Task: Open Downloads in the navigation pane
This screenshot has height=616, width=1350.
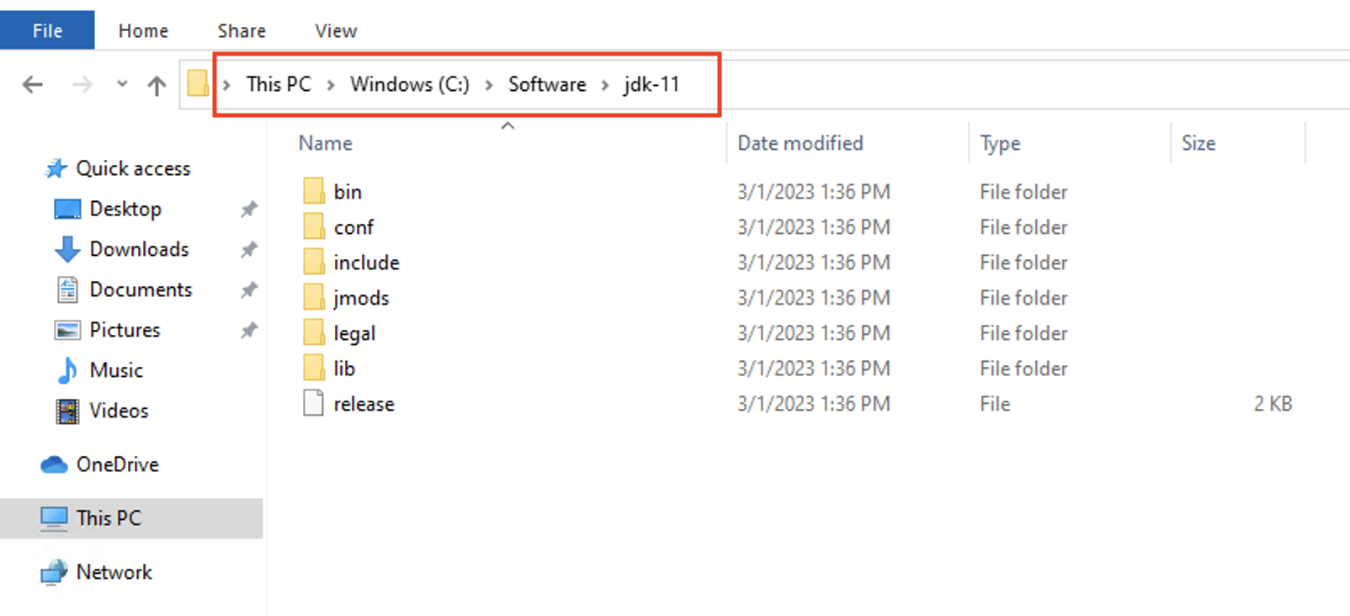Action: pyautogui.click(x=140, y=249)
